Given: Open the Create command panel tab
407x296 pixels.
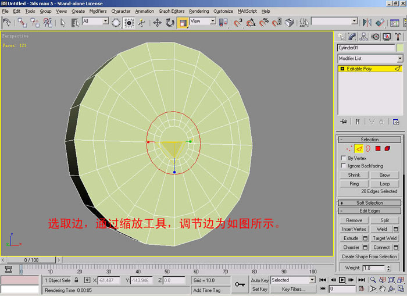Looking at the screenshot, I should (341, 37).
